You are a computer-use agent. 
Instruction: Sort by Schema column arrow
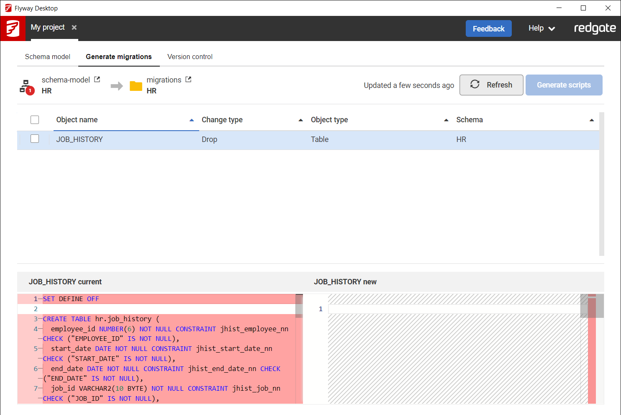click(591, 120)
